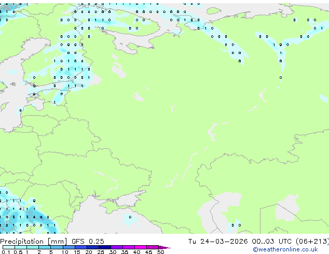The height and width of the screenshot is (254, 329).
Task: Pick the 20–25 mm dark blue legend swatch
Action: [x=92, y=247]
